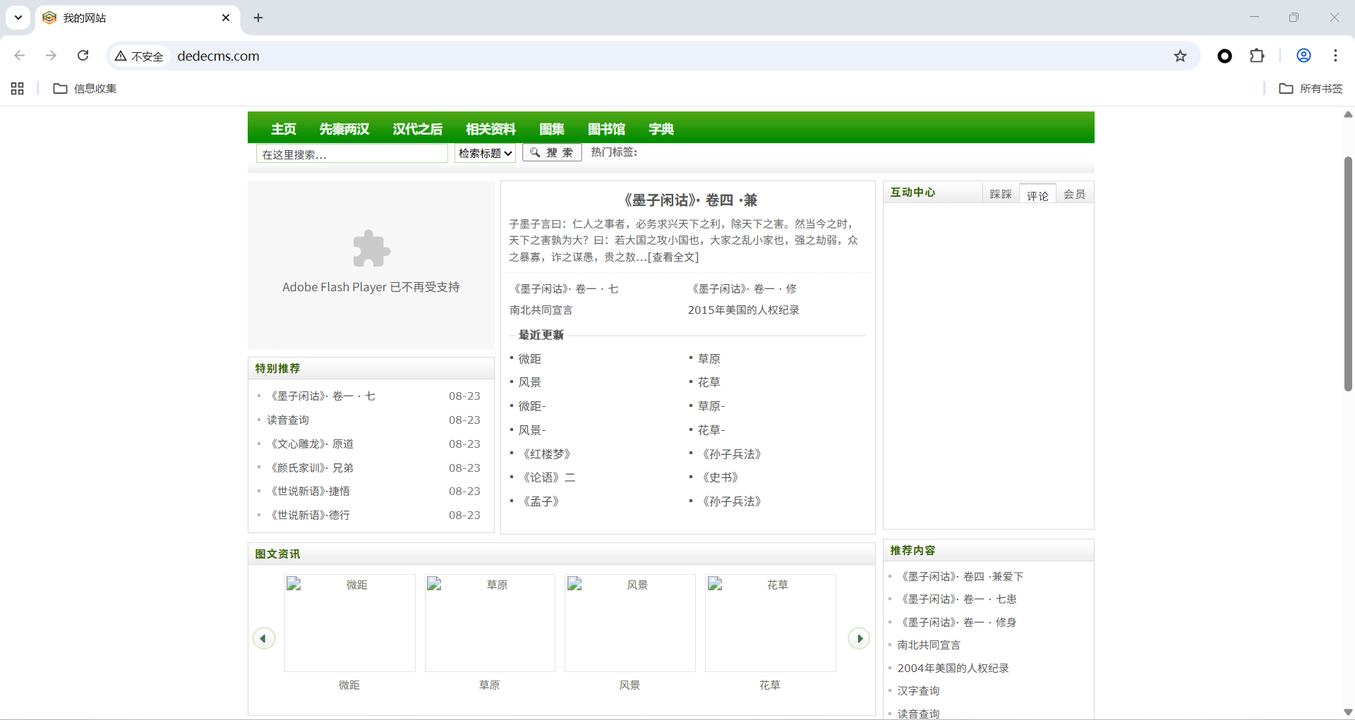Open 《论语》二 in 最近更新
The width and height of the screenshot is (1355, 720).
tap(547, 477)
